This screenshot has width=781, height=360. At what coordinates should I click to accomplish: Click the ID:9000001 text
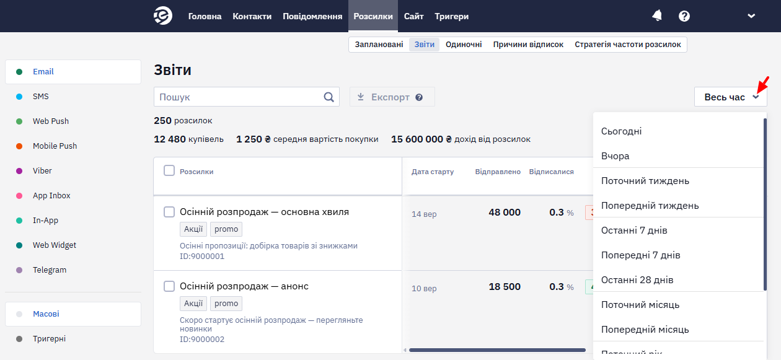coord(202,257)
